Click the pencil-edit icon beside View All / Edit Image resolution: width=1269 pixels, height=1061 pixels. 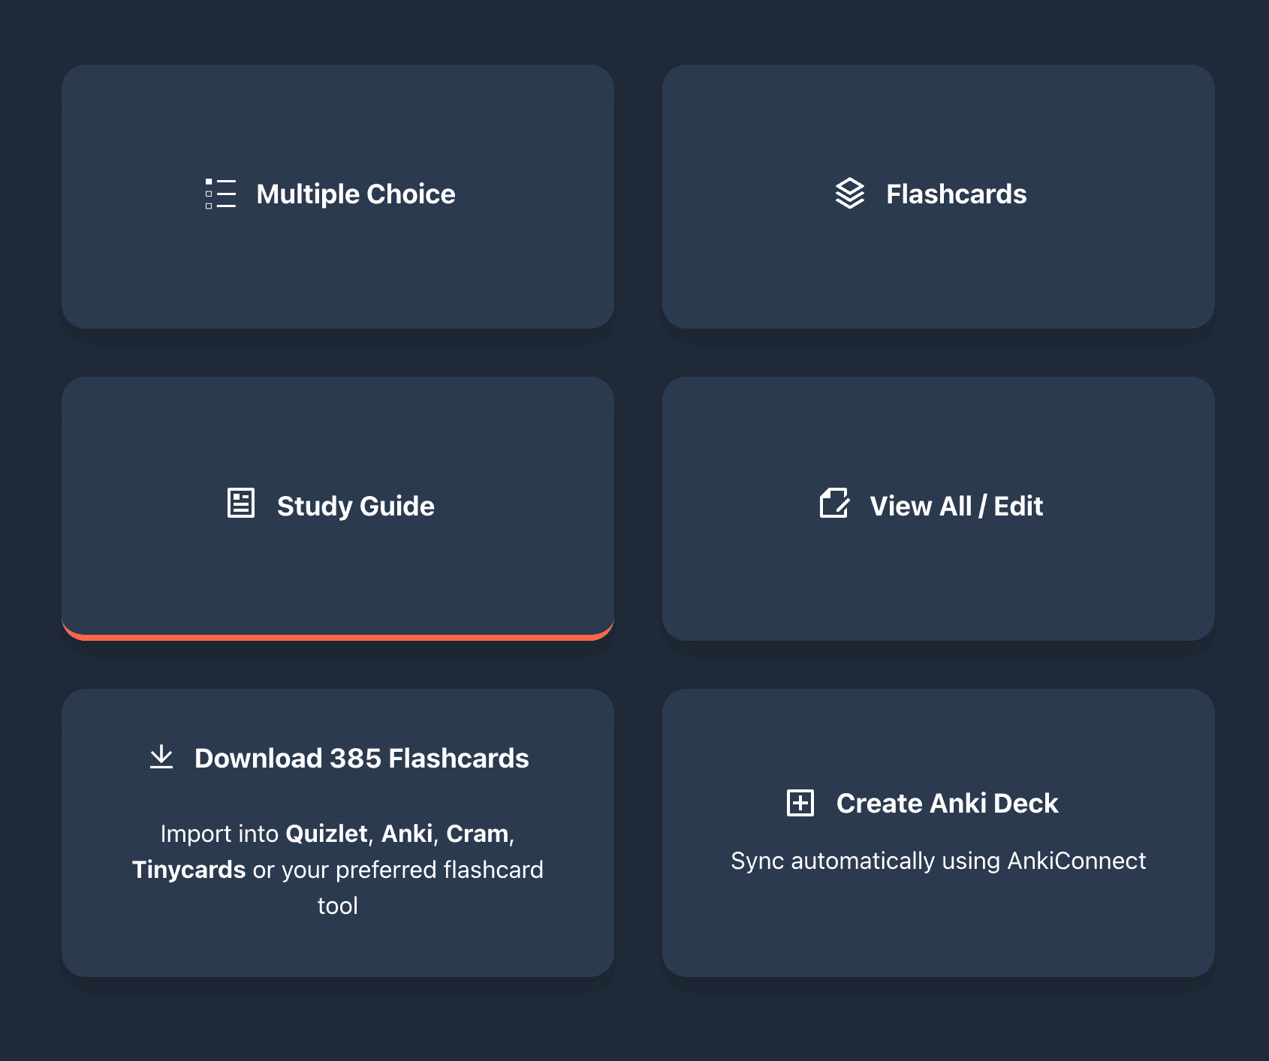pos(834,505)
